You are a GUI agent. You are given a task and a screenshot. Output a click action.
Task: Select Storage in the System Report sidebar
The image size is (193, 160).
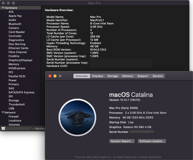pyautogui.click(x=14, y=100)
